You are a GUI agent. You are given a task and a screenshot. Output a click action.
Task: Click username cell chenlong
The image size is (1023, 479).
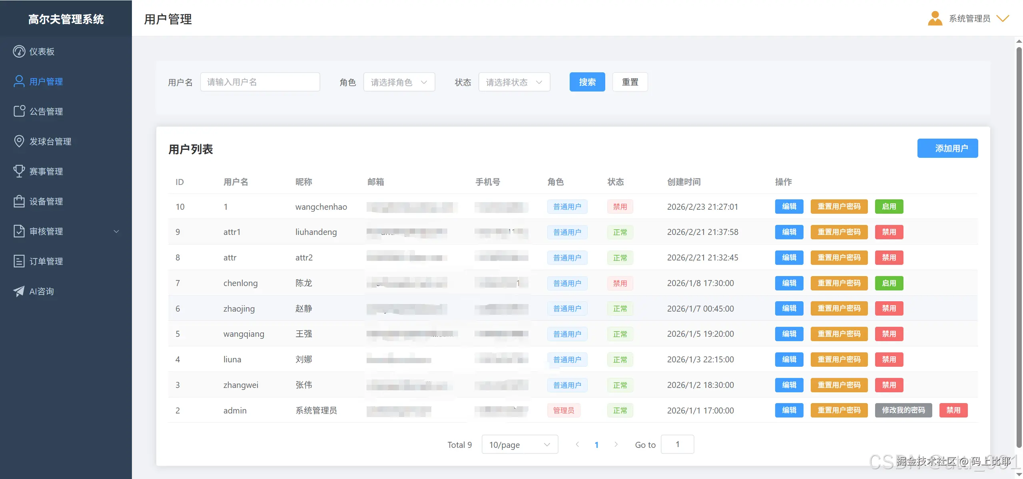coord(240,283)
